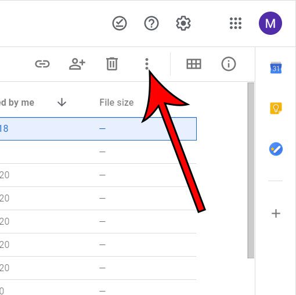
Task: Sort by the modified by me column
Action: click(17, 102)
